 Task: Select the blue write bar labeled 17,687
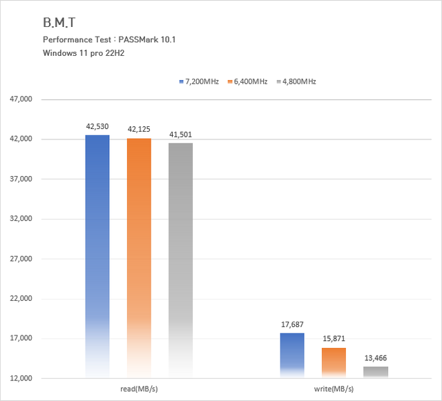coord(292,355)
